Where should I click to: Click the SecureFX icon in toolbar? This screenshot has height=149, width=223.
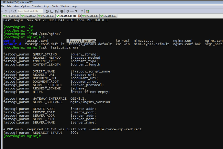tap(88, 11)
